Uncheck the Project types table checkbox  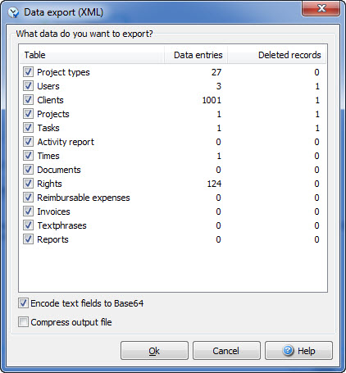28,72
